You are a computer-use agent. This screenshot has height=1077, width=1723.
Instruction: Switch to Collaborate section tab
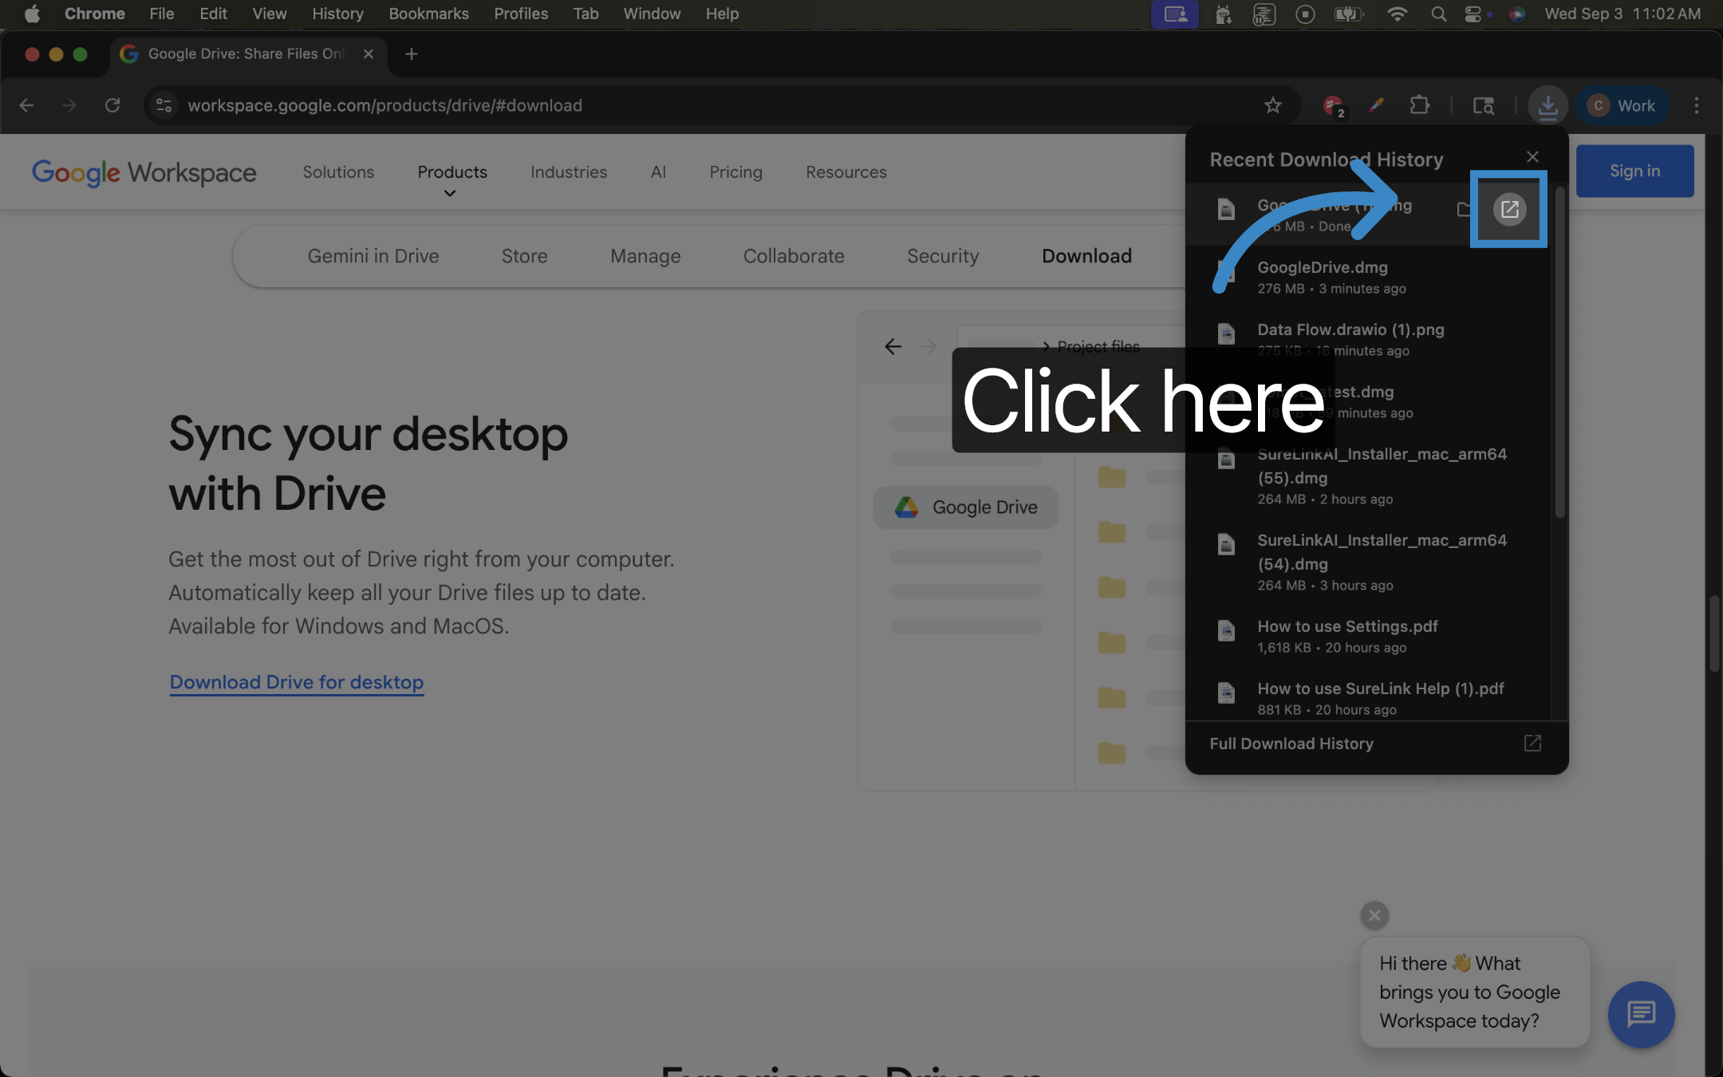tap(794, 256)
